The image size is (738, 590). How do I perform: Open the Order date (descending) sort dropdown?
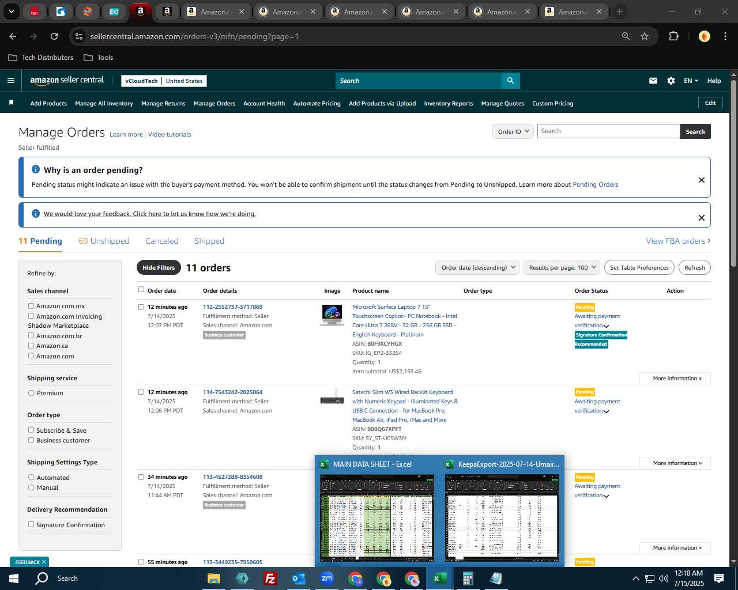click(x=477, y=267)
